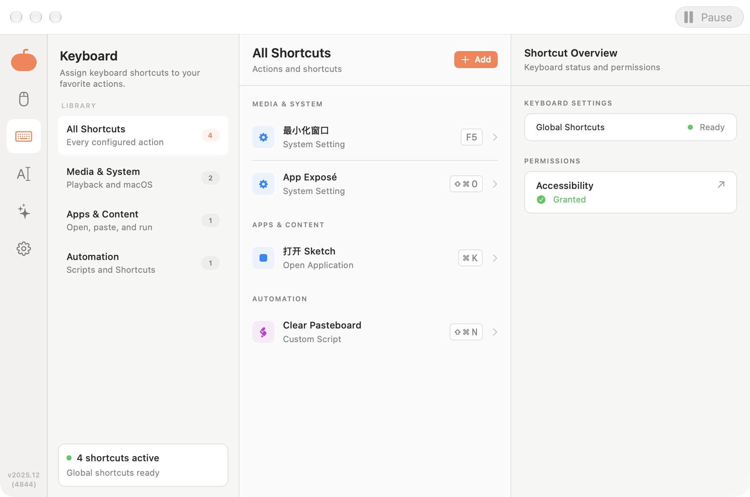Expand the App Exposé row chevron

495,184
